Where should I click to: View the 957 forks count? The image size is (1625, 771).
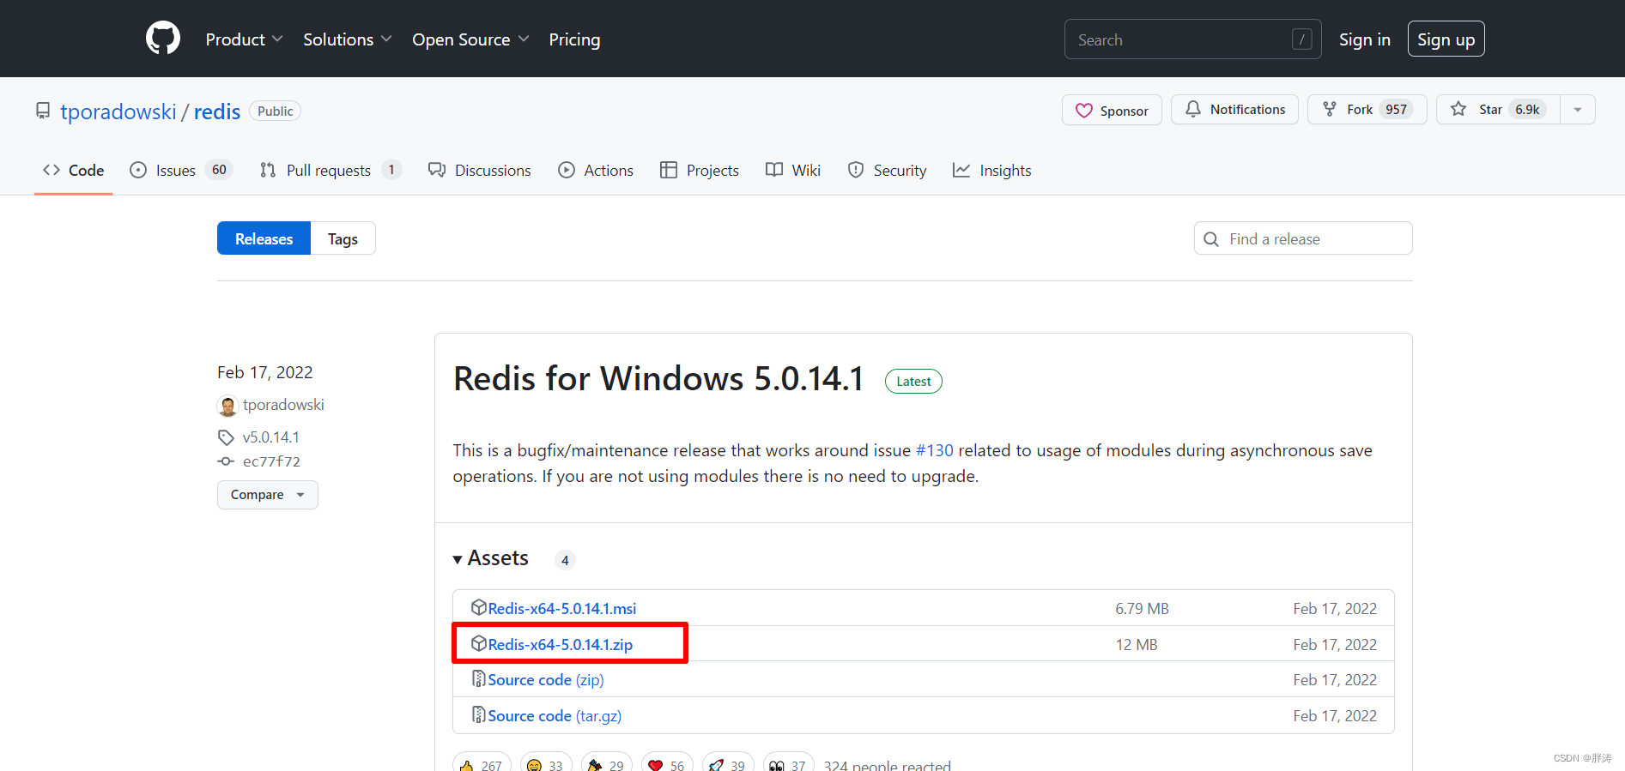[1396, 110]
